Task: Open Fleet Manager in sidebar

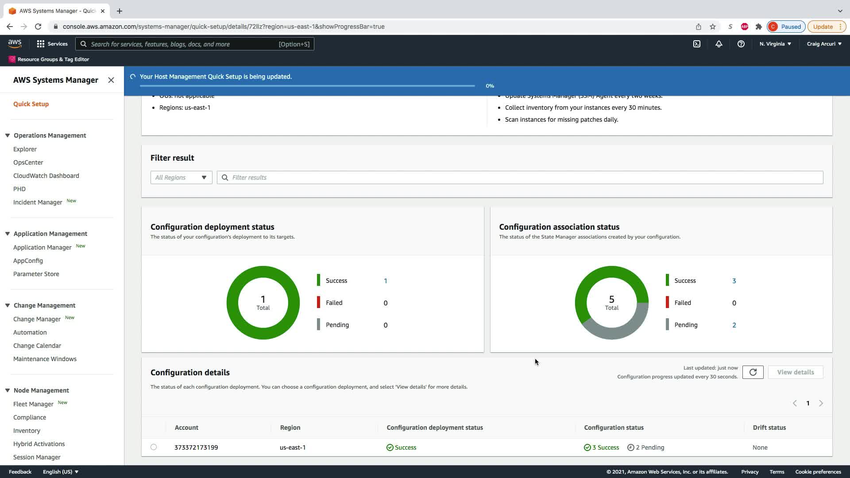Action: click(x=33, y=404)
